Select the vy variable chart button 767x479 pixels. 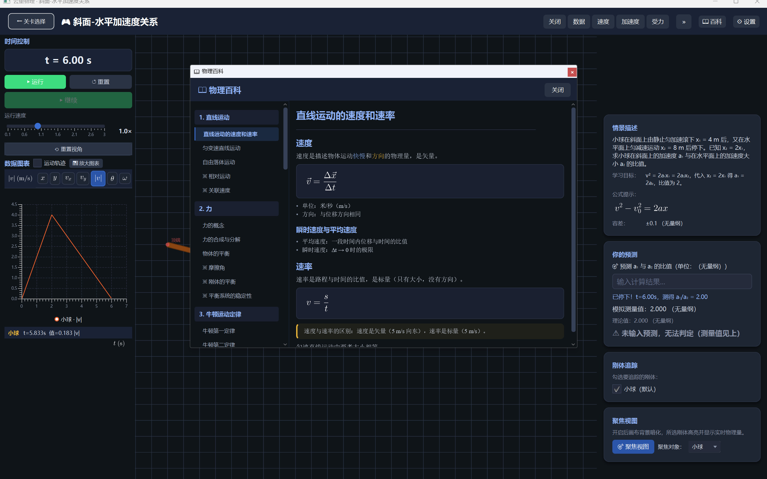[83, 178]
